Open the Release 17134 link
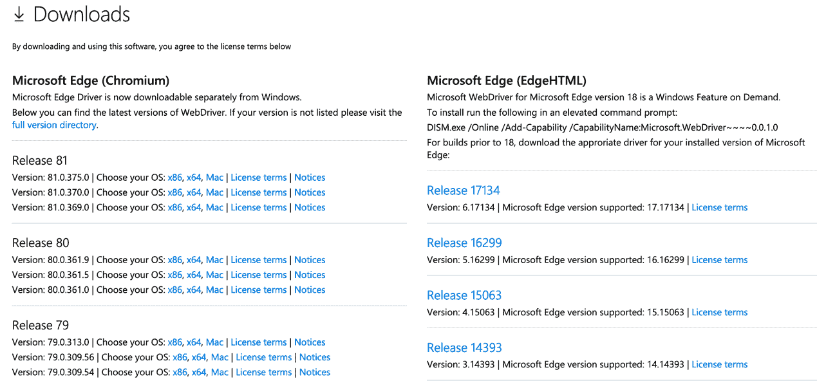 pos(463,190)
